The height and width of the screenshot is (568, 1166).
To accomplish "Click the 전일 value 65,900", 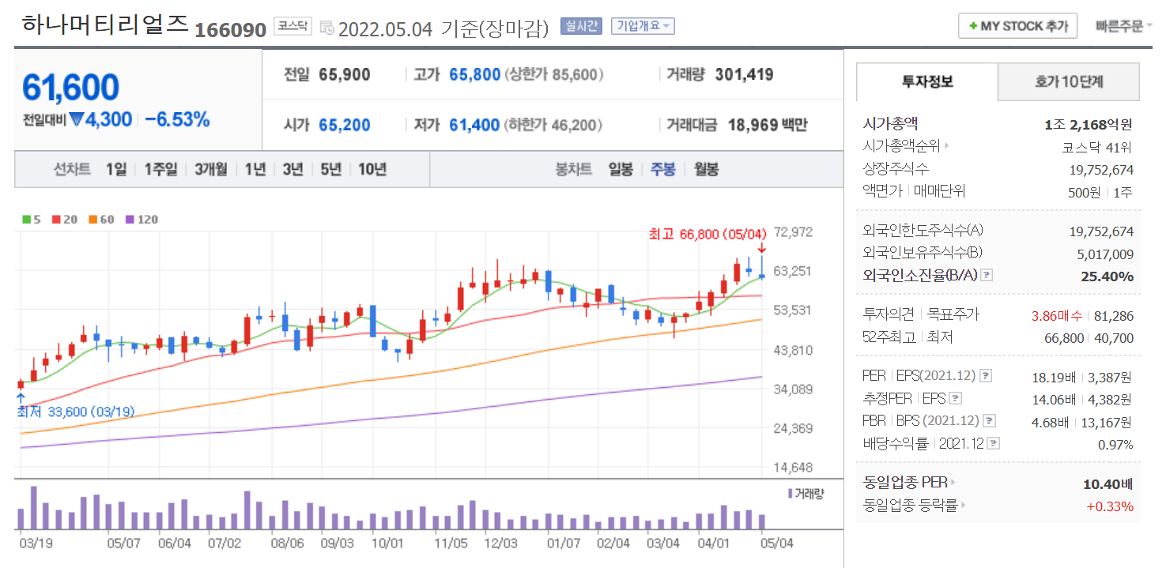I will pyautogui.click(x=345, y=75).
